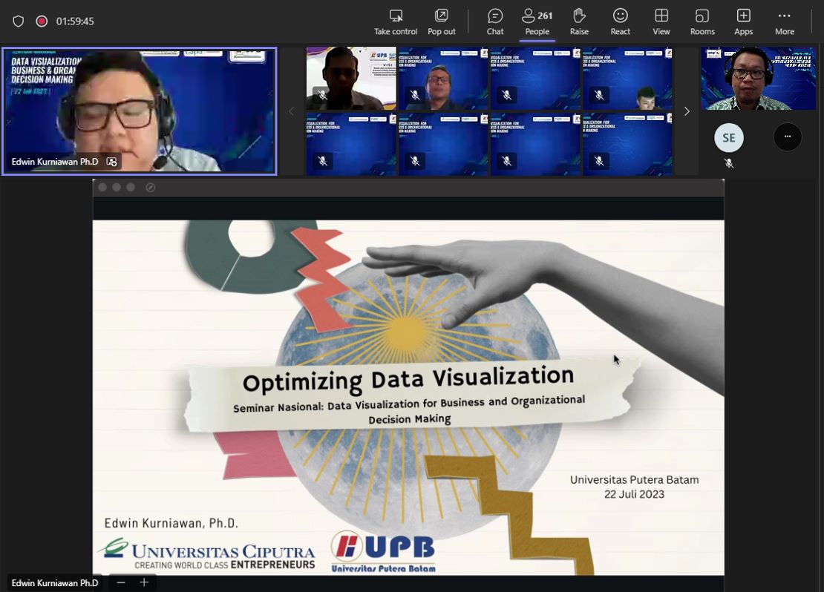
Task: Open the overflow participants ellipsis bubble
Action: (x=787, y=137)
